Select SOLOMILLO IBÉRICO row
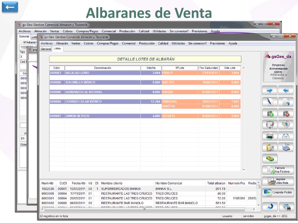298x223 pixels. click(x=145, y=82)
